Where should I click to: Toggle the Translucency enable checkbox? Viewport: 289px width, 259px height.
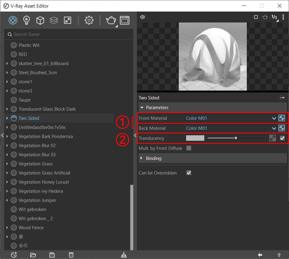coord(282,138)
